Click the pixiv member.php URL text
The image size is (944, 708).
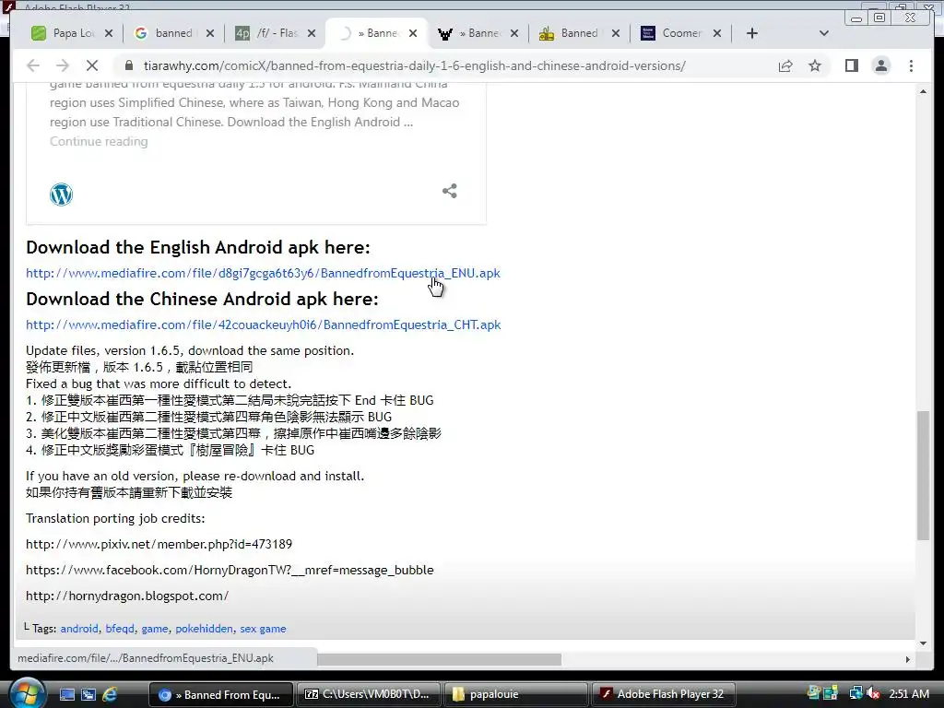[x=159, y=544]
